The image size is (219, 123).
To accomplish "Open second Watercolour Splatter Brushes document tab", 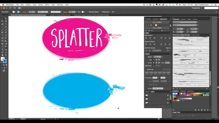I will [x=91, y=15].
